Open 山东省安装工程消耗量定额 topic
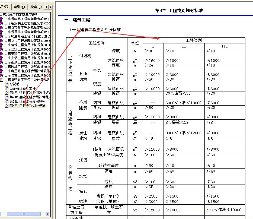 (27, 23)
